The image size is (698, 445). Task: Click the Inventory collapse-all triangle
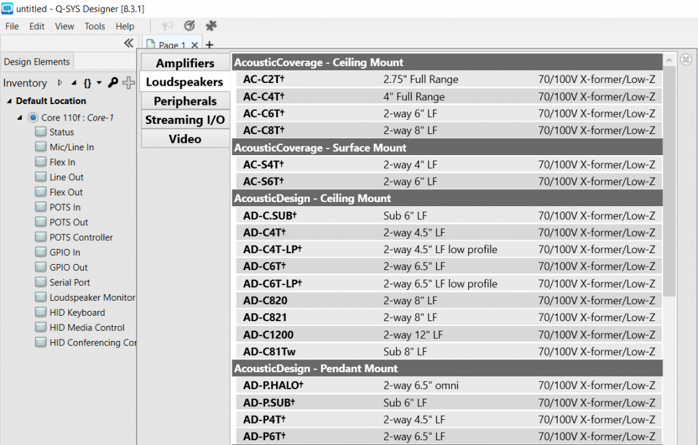pos(74,83)
